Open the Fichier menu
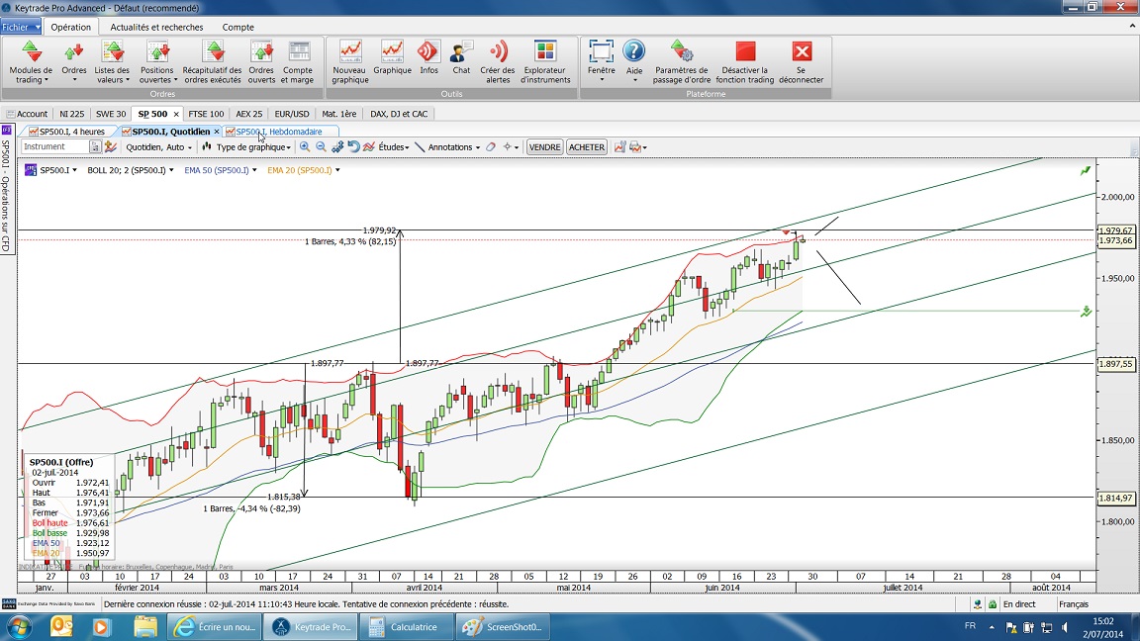1140x641 pixels. 21,27
